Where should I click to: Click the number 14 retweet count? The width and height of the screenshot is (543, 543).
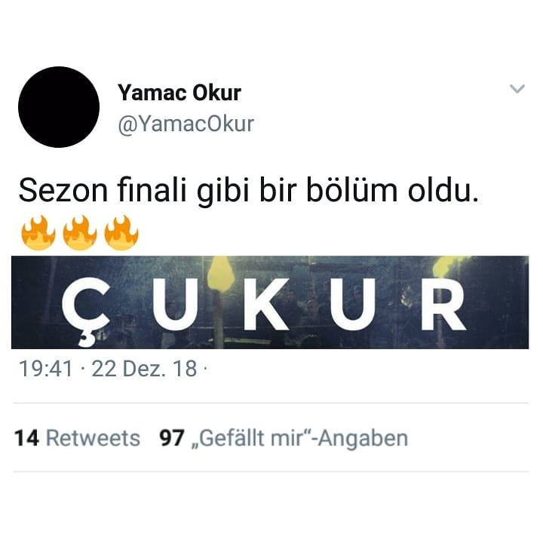point(26,438)
